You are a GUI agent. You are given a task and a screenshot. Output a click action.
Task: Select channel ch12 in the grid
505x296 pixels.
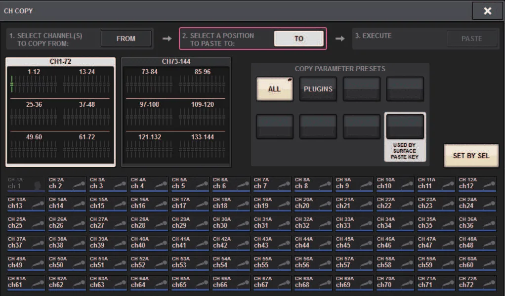(x=477, y=184)
